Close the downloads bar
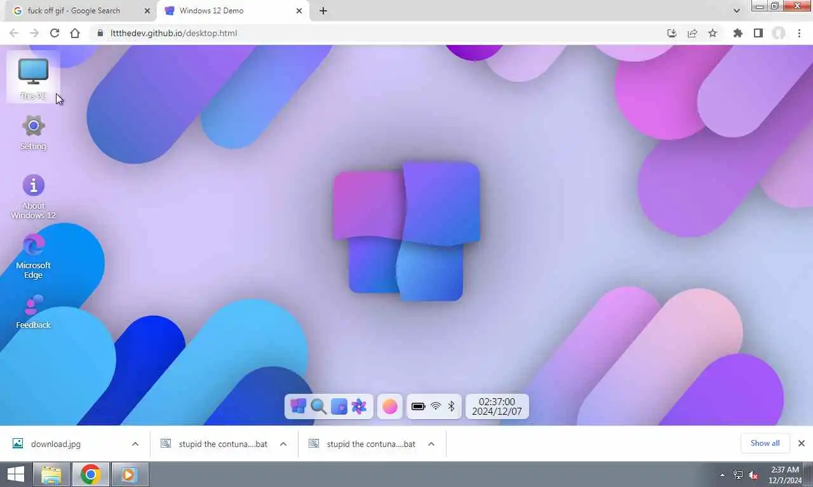 click(x=802, y=443)
